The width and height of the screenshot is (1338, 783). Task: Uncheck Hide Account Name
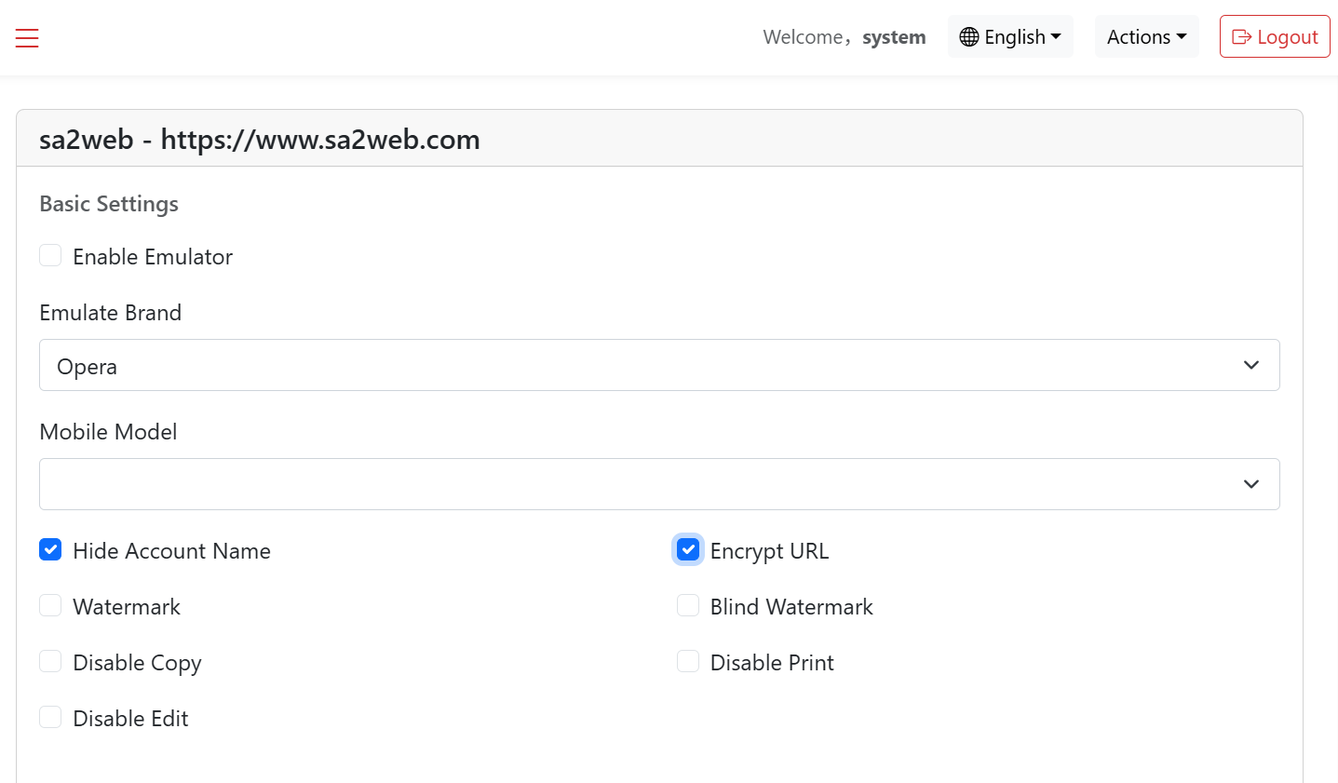pyautogui.click(x=50, y=549)
